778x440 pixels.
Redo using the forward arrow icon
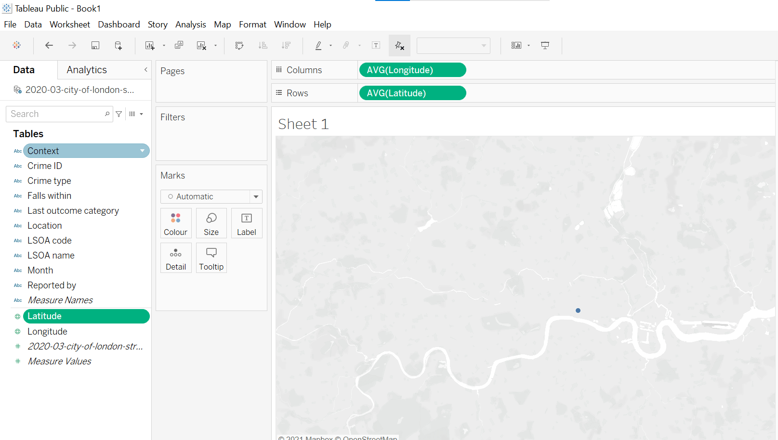(72, 45)
